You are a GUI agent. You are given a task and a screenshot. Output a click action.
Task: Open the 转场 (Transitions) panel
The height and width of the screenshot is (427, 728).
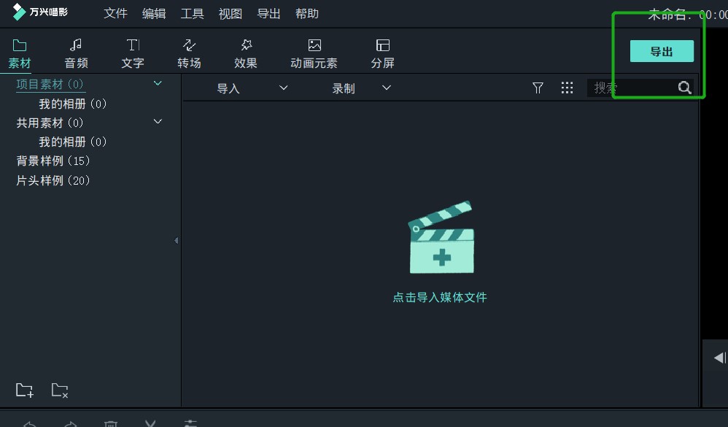pyautogui.click(x=189, y=52)
